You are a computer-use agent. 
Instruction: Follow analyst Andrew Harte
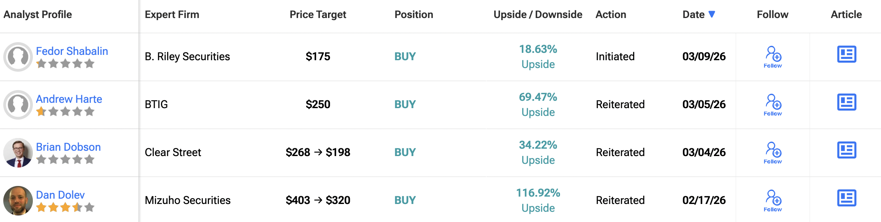coord(773,104)
